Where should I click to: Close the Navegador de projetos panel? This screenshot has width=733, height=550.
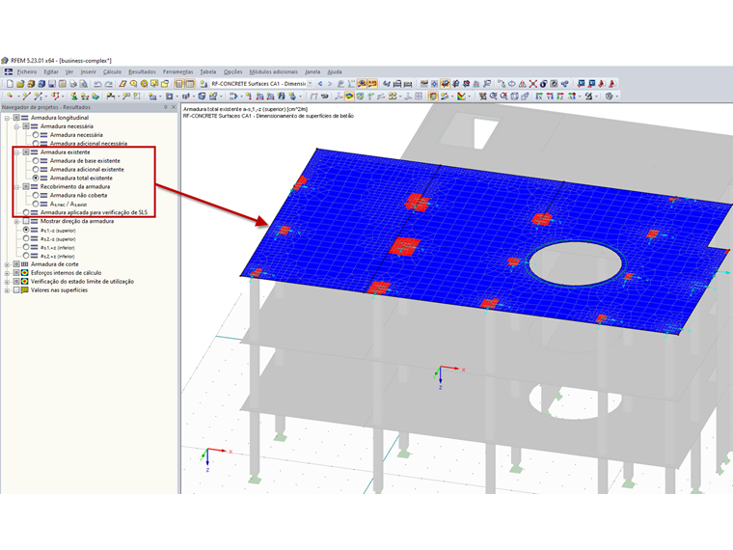coord(174,107)
